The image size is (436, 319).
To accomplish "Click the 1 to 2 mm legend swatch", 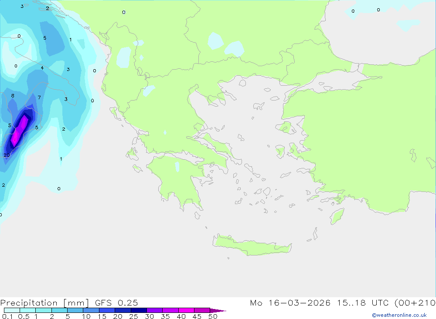I will 44,310.
